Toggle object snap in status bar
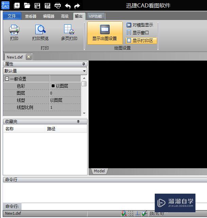Viewport: 207px width, 218px height. [124, 213]
